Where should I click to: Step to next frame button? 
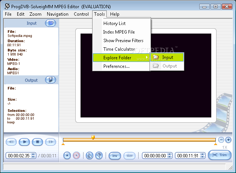pyautogui.click(x=51, y=142)
